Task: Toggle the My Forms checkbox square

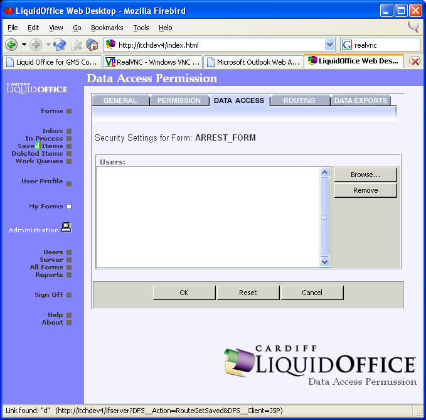Action: tap(69, 207)
